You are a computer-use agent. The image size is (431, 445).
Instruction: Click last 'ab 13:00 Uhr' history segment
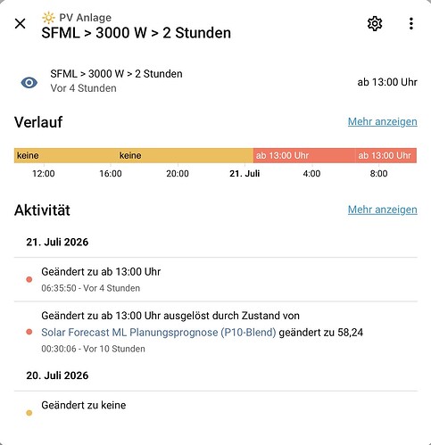click(386, 155)
